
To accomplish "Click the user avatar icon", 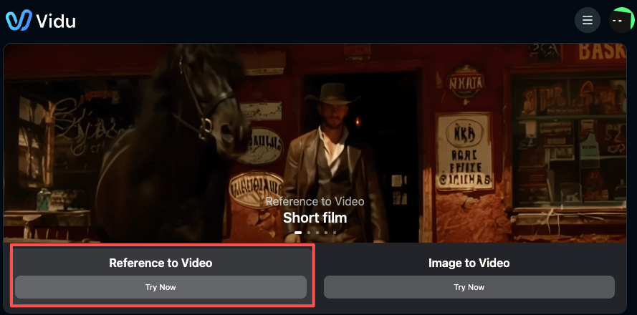I will (620, 20).
